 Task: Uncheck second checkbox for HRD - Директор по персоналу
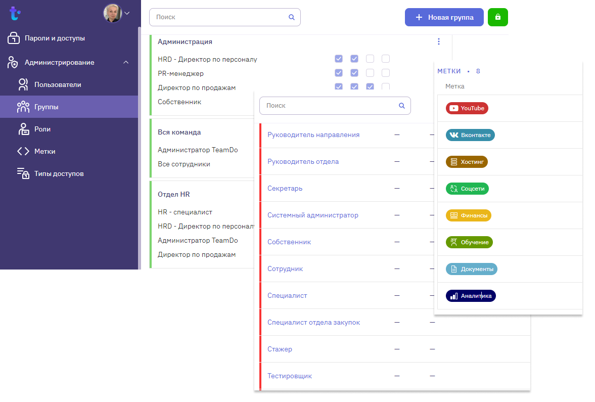(354, 59)
